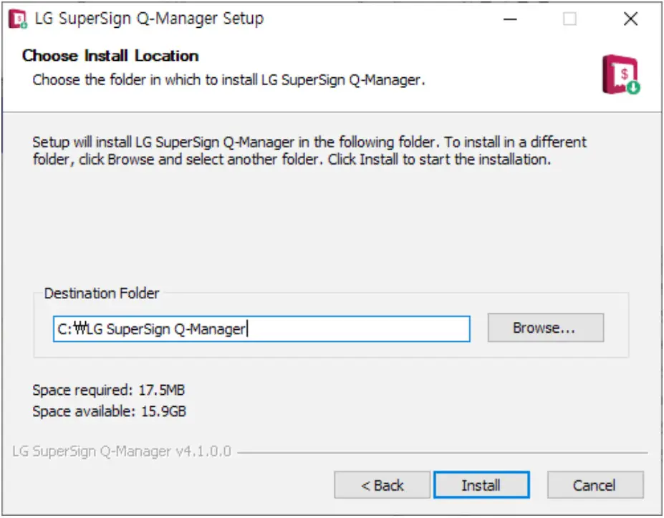Click the red installer icon in title bar
Image resolution: width=664 pixels, height=518 pixels.
tap(16, 19)
